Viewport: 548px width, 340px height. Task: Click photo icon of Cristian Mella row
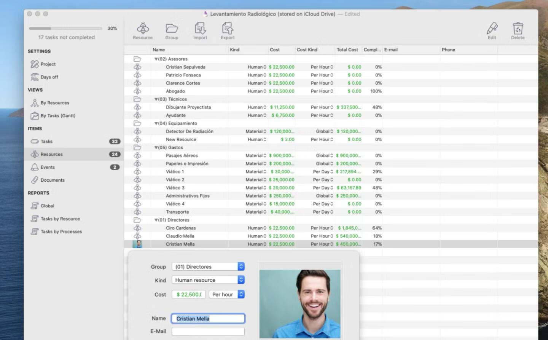click(x=137, y=244)
